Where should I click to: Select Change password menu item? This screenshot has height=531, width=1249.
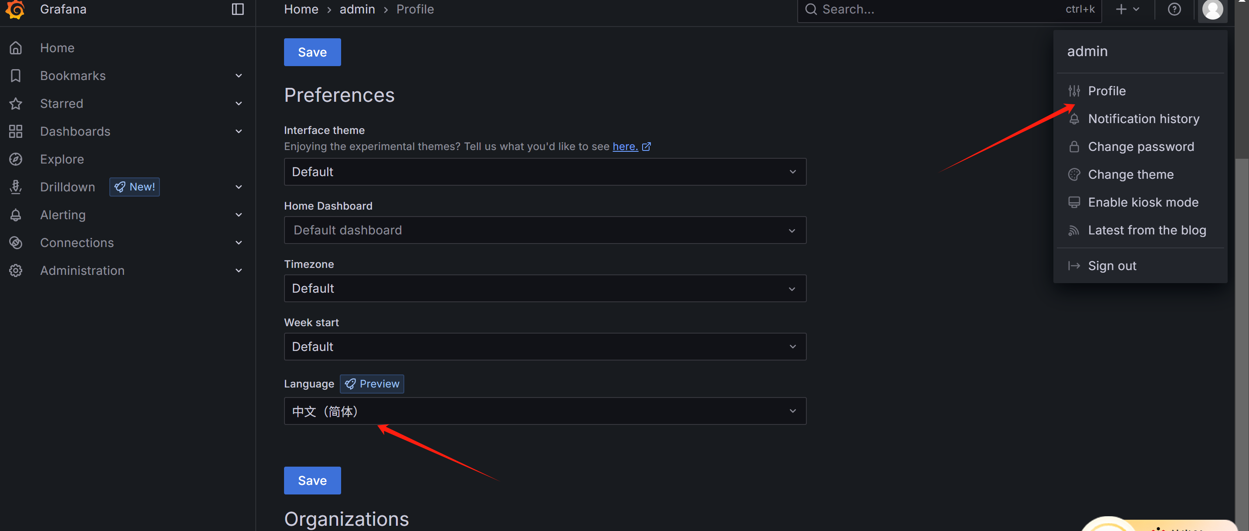1141,147
